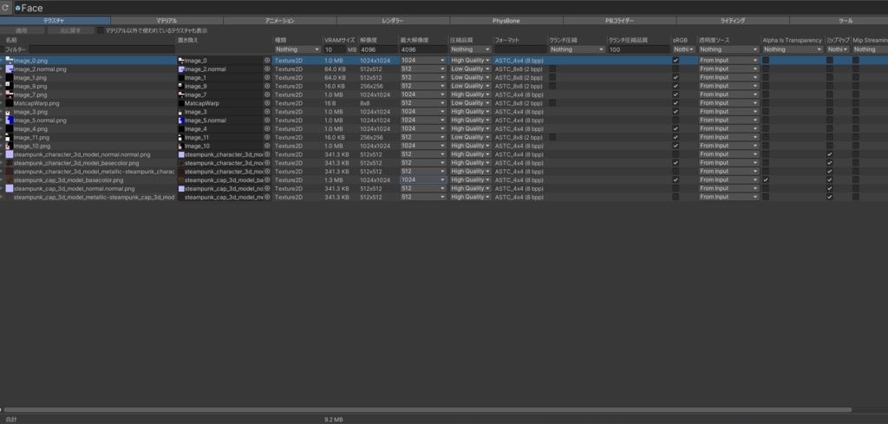The width and height of the screenshot is (888, 424).
Task: Open object picker for Image_5.normal replacement
Action: (267, 120)
